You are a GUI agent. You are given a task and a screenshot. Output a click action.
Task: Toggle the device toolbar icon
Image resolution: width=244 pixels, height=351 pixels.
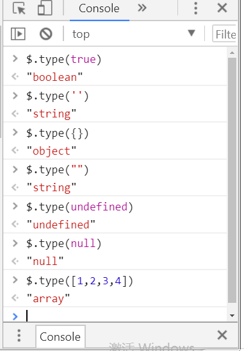[x=45, y=8]
